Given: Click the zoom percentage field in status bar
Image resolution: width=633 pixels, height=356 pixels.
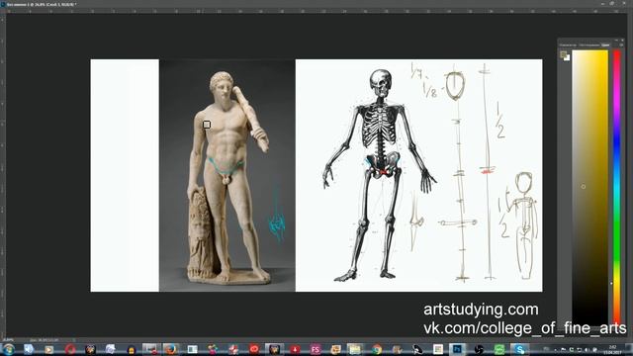Looking at the screenshot, I should (8, 340).
